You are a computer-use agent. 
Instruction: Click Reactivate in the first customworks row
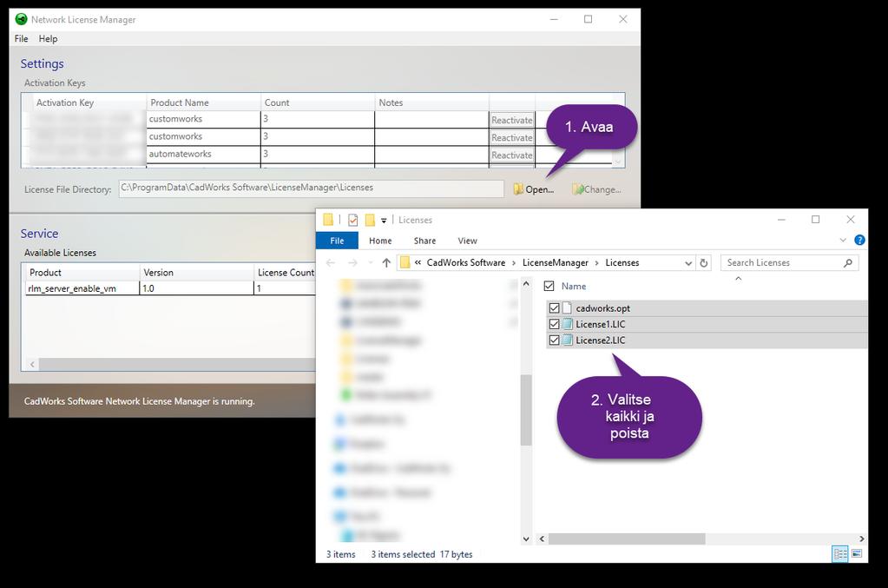click(x=512, y=120)
